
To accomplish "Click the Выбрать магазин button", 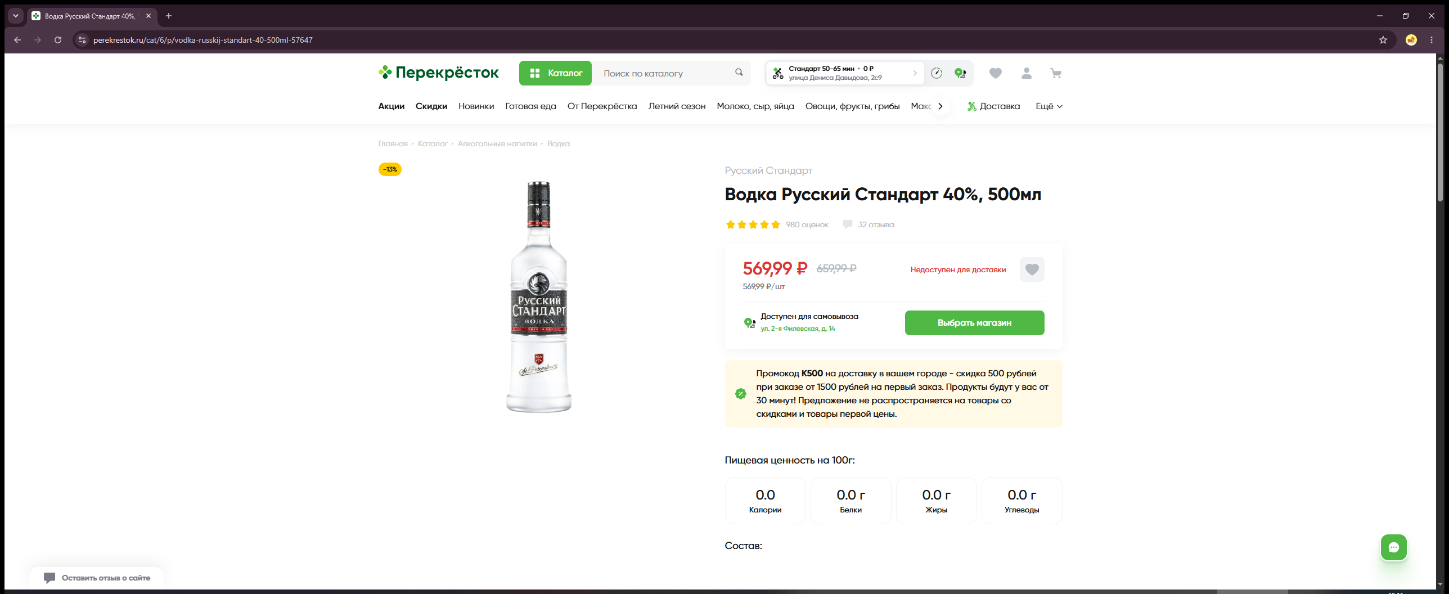I will [975, 323].
